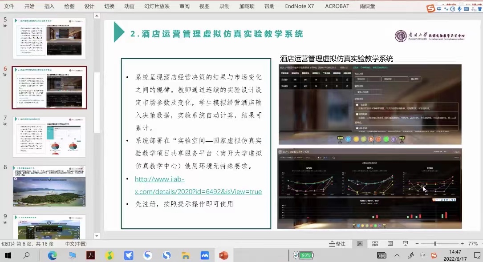Click thumbnail panel scroll down arrow

click(x=97, y=236)
